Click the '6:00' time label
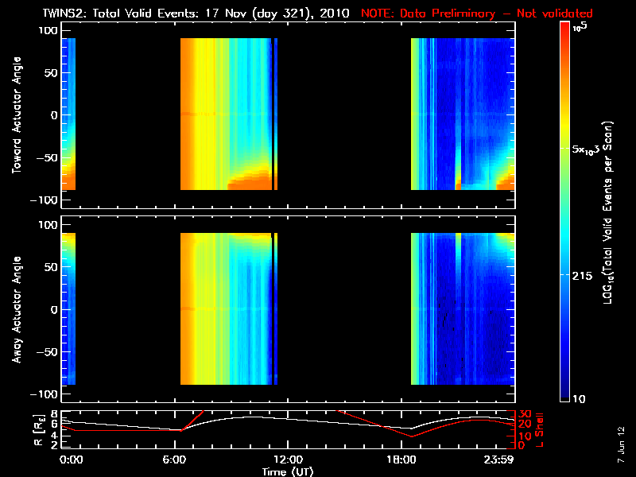 pyautogui.click(x=174, y=460)
